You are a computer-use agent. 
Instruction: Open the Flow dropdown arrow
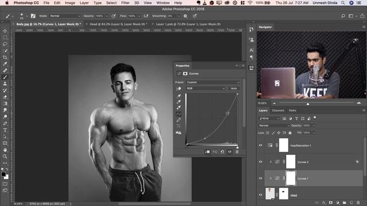139,16
